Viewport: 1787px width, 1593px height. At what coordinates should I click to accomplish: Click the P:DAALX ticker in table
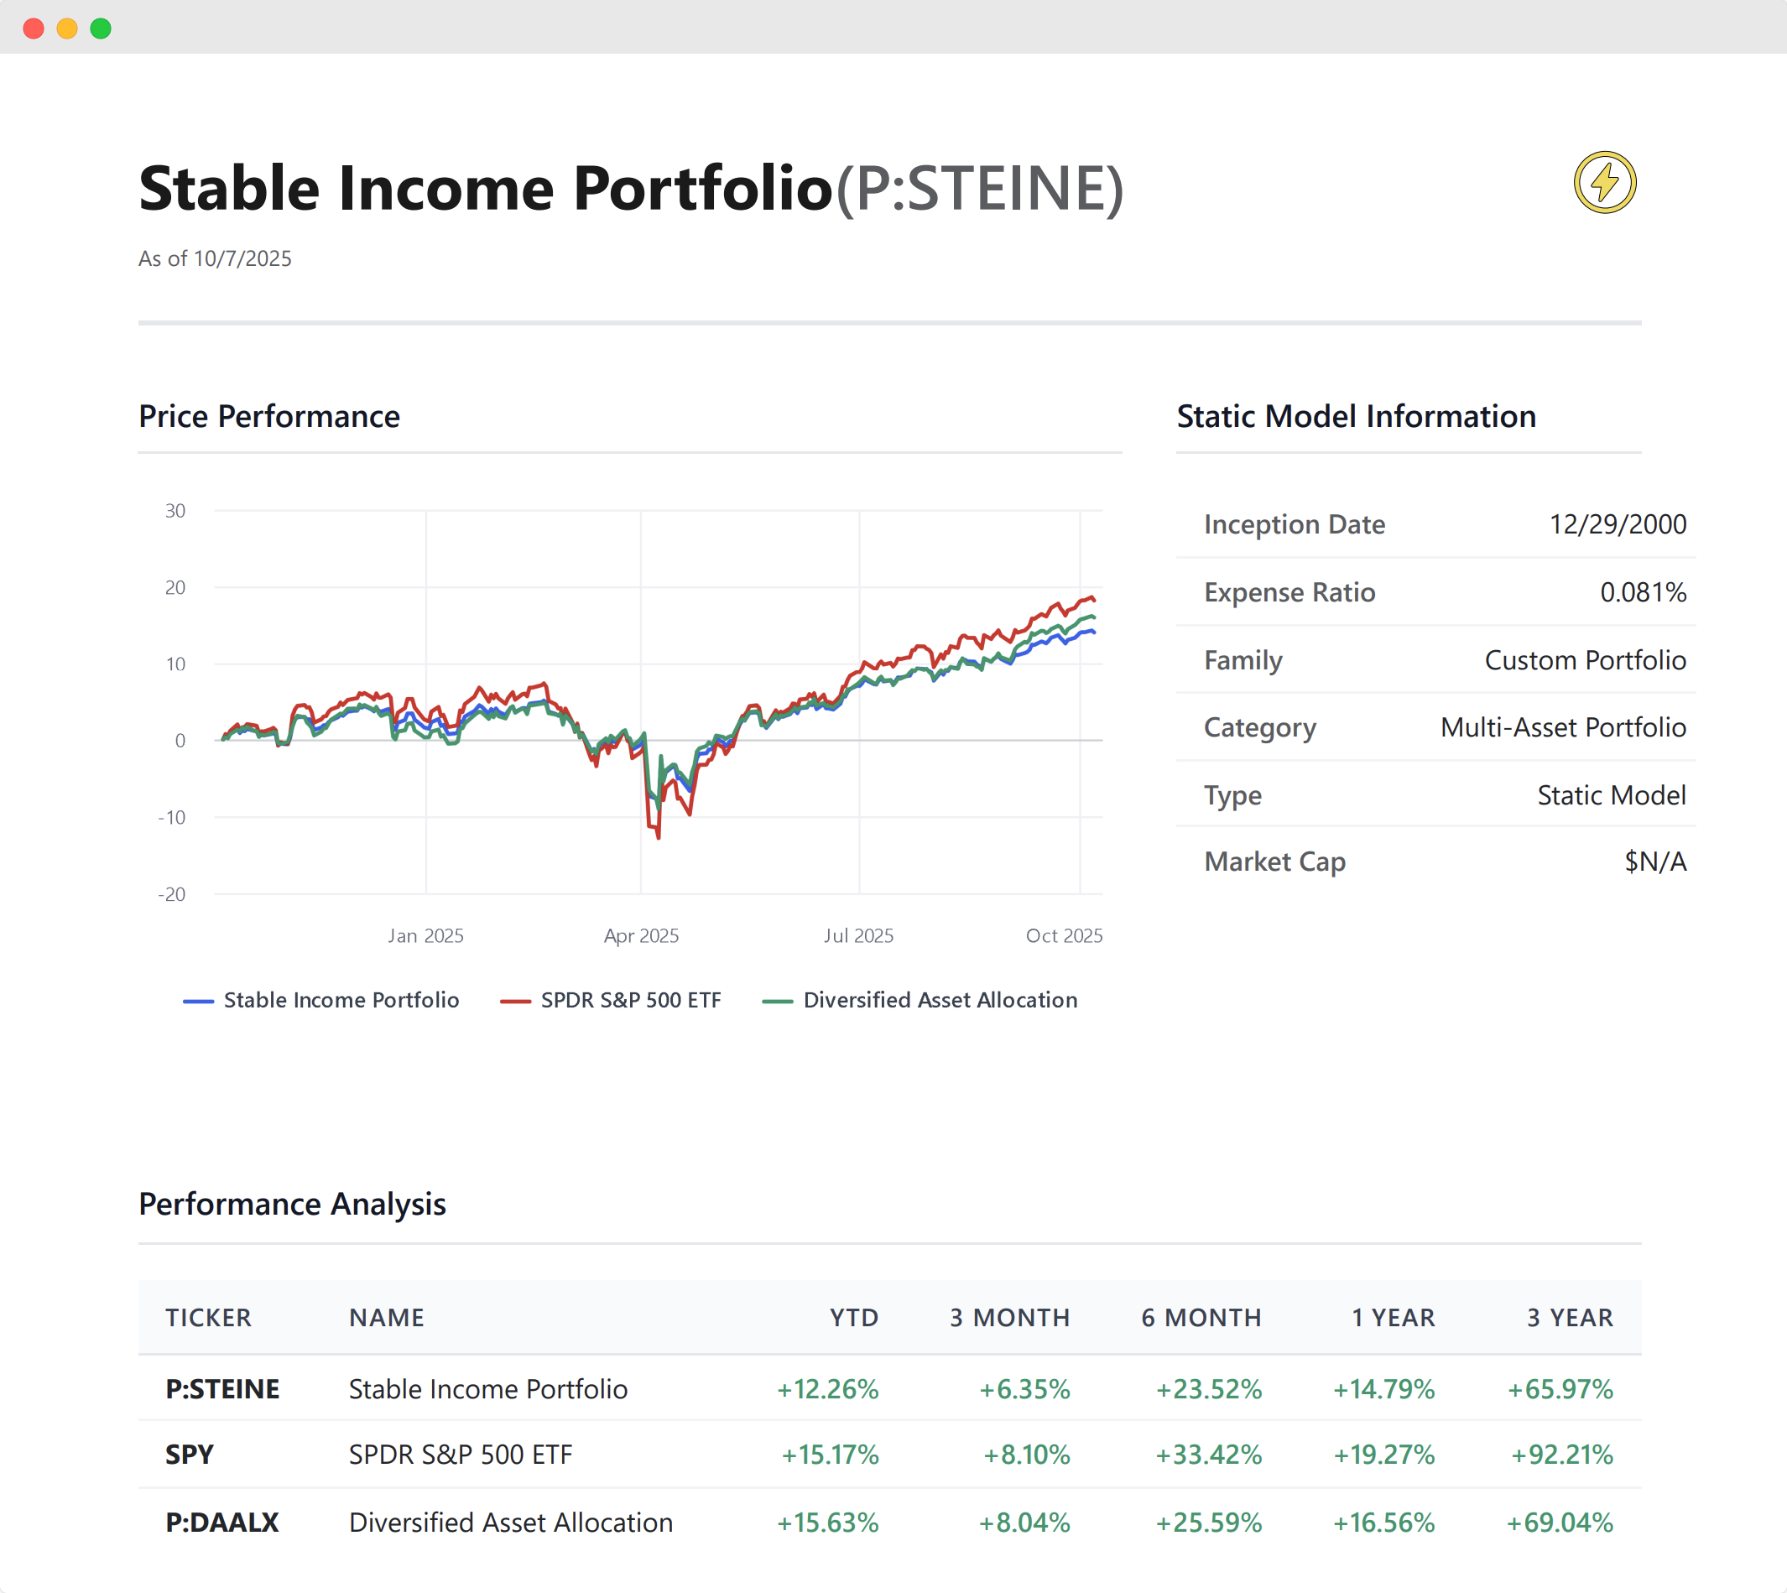point(222,1522)
